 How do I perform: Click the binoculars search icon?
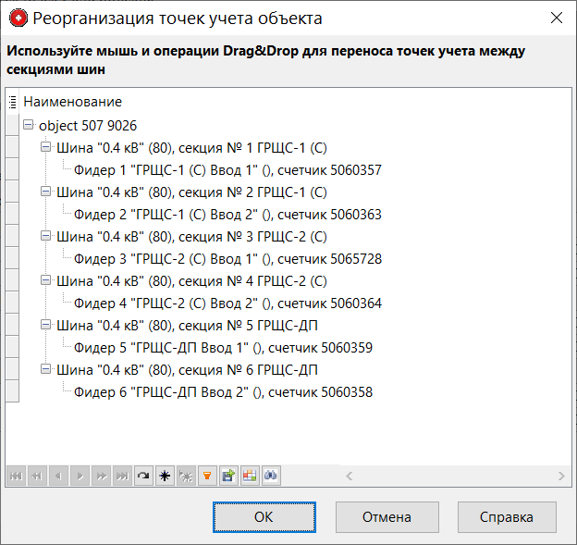[271, 476]
